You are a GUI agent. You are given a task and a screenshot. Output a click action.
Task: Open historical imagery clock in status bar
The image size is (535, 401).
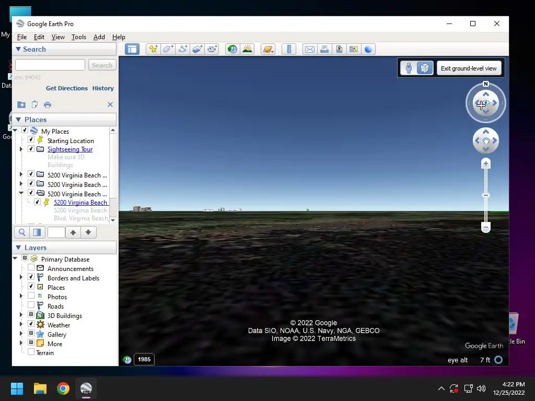(x=127, y=360)
